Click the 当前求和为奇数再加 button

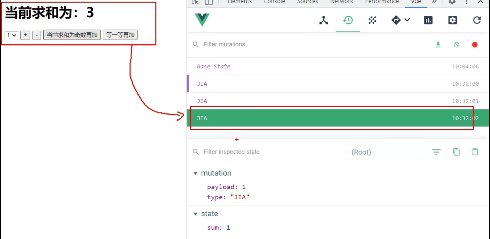coord(72,35)
